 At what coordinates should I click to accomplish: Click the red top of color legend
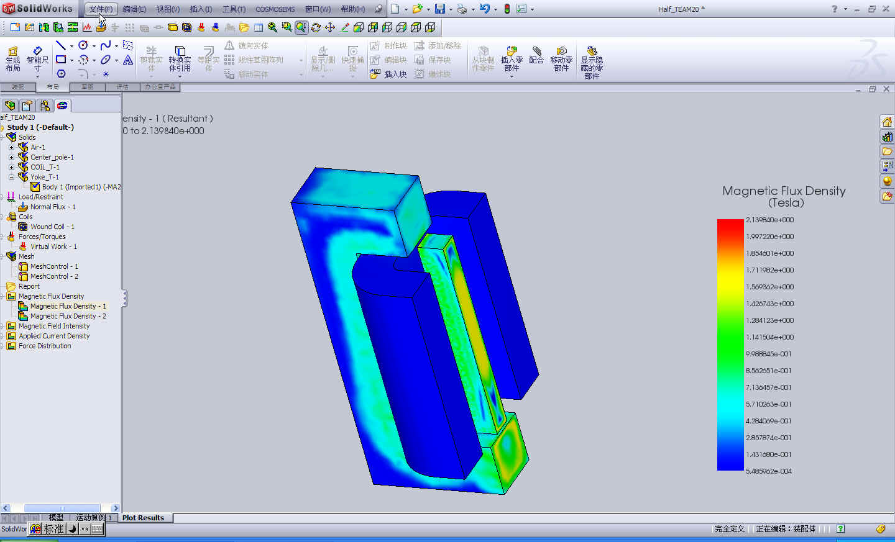[730, 224]
